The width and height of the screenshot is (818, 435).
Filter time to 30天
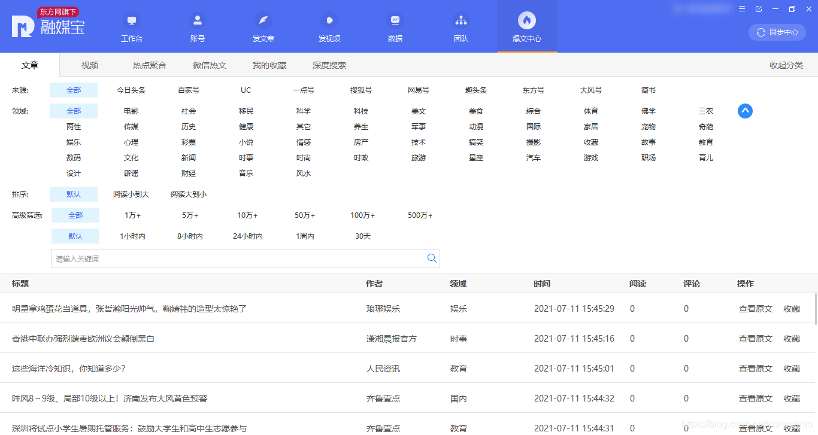click(363, 236)
